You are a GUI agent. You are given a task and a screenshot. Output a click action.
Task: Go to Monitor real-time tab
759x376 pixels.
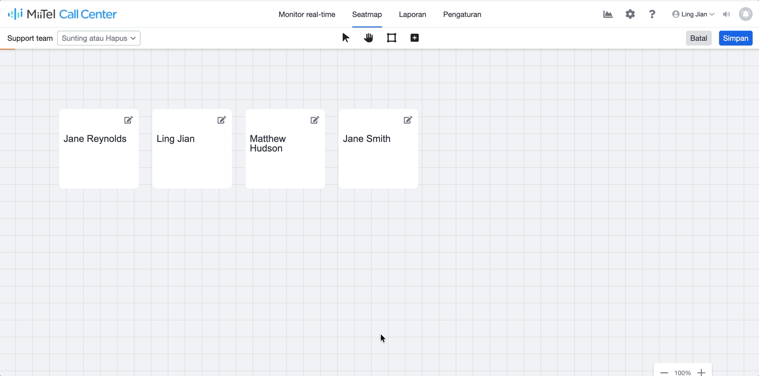(x=307, y=14)
